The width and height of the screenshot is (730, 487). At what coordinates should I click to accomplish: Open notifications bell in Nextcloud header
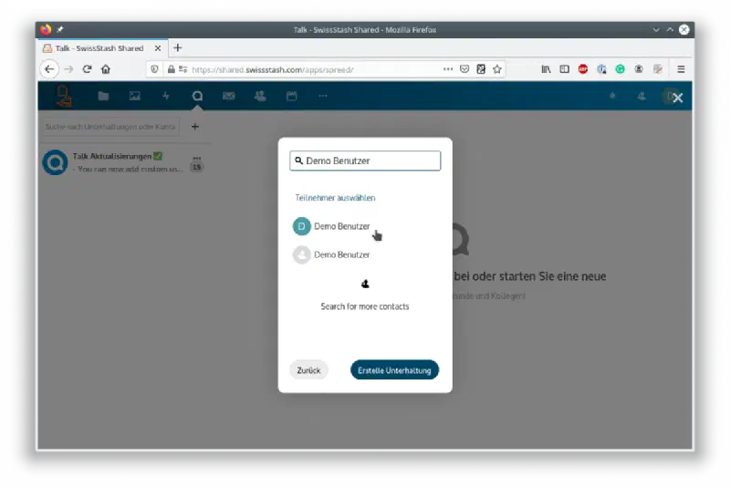tap(612, 97)
